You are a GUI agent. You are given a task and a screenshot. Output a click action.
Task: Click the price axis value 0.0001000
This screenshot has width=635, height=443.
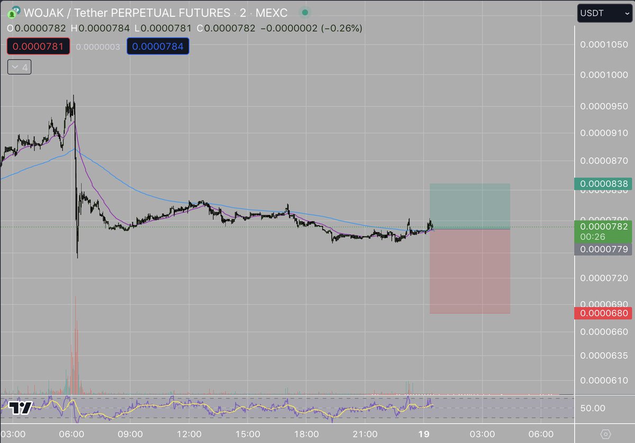[604, 76]
